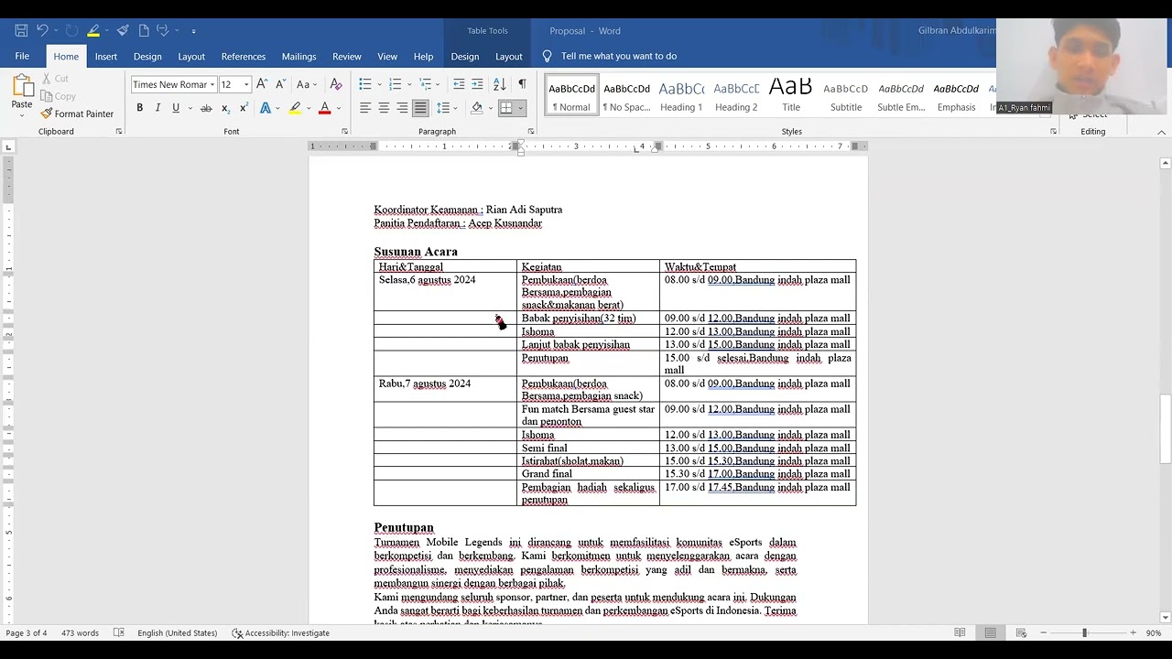Toggle superscript formatting
This screenshot has width=1172, height=659.
coord(244,108)
